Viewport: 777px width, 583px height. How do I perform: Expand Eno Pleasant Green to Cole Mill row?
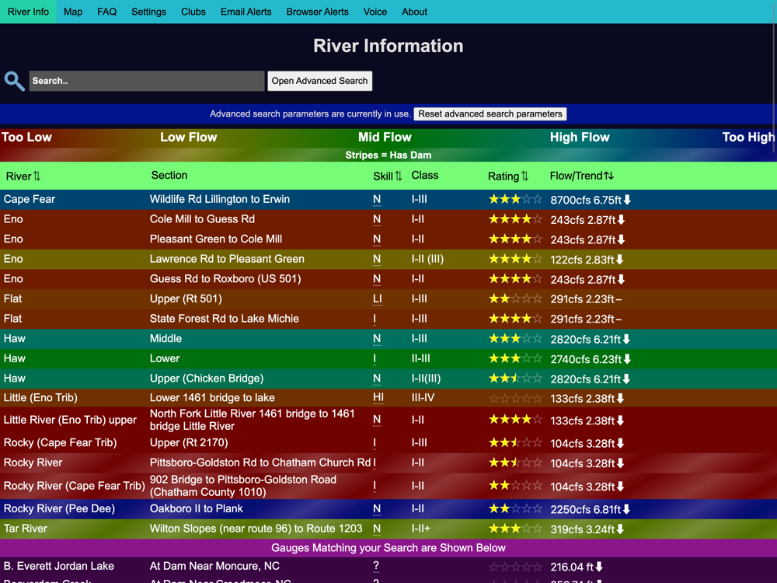coord(388,239)
